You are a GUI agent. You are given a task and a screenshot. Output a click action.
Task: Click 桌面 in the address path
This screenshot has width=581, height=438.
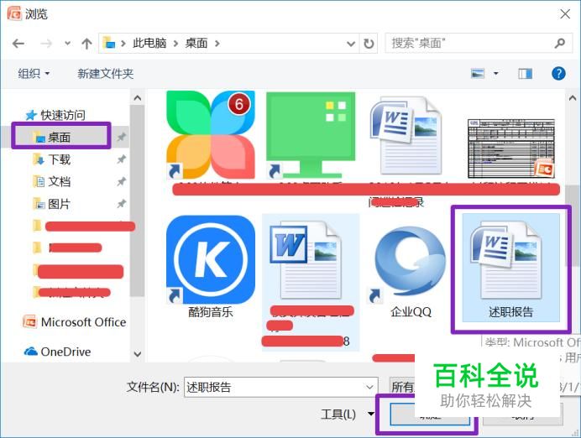click(x=196, y=44)
